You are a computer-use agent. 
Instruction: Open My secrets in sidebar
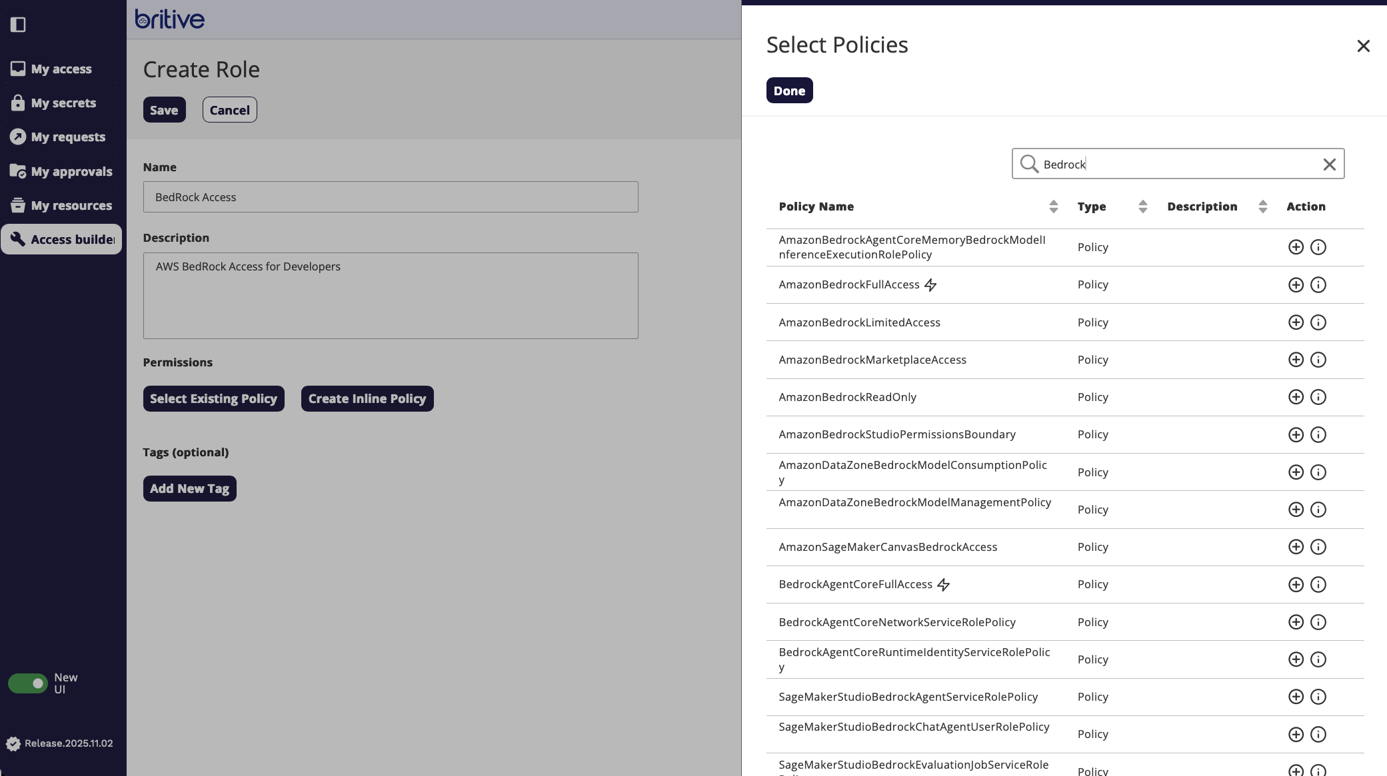[63, 103]
